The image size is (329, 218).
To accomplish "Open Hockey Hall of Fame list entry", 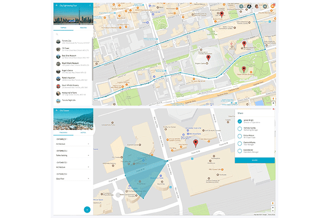I will click(73, 94).
